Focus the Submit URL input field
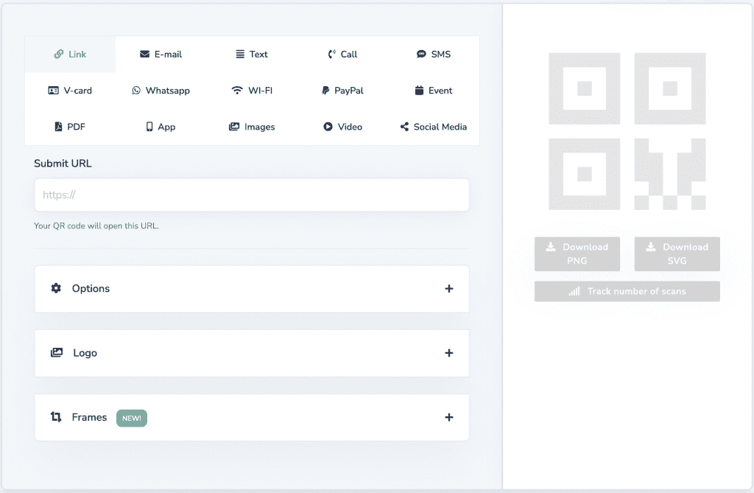Viewport: 754px width, 493px height. [x=252, y=195]
